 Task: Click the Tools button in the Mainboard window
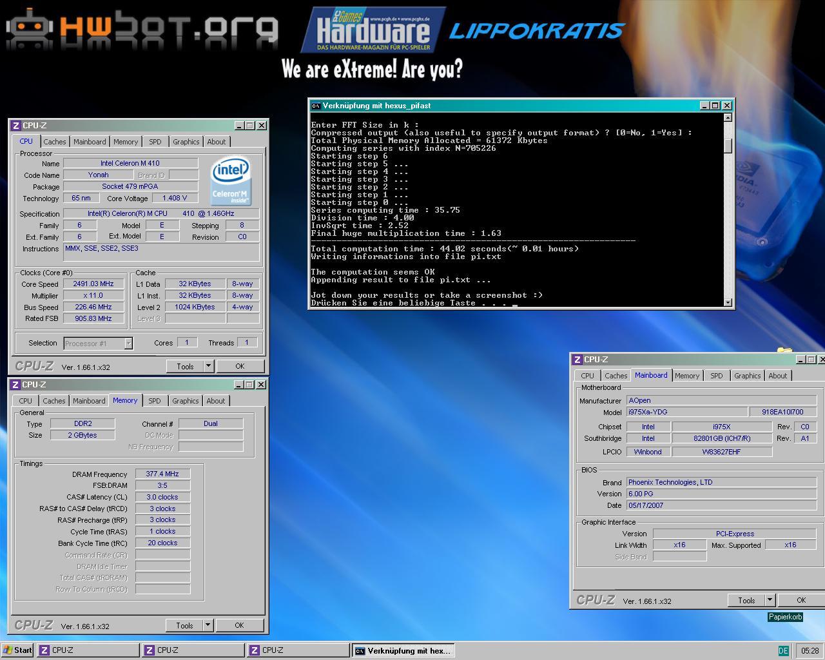tap(746, 600)
